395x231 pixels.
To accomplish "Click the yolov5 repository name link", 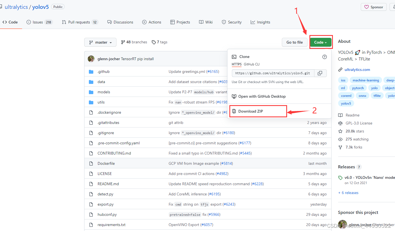I will point(41,7).
